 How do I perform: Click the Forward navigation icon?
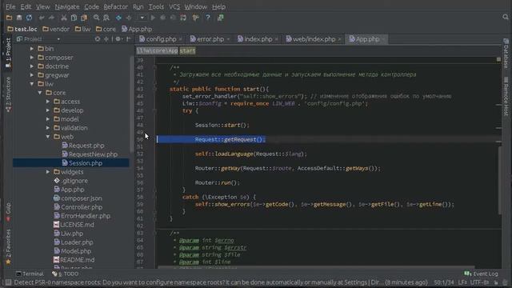pos(129,18)
